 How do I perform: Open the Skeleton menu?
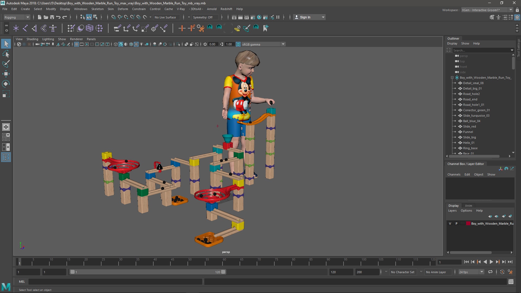[97, 9]
